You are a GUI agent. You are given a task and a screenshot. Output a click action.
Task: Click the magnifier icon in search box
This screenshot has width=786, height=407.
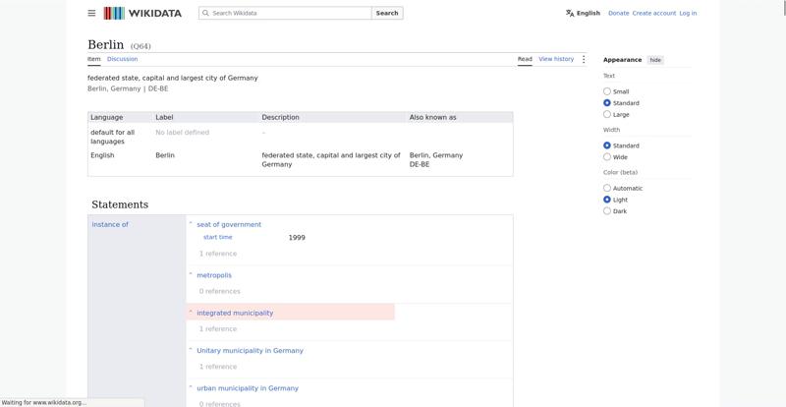[x=205, y=13]
